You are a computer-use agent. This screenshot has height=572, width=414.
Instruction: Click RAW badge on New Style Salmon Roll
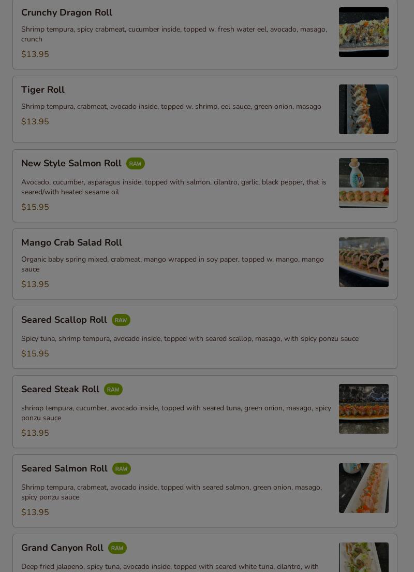coord(135,164)
